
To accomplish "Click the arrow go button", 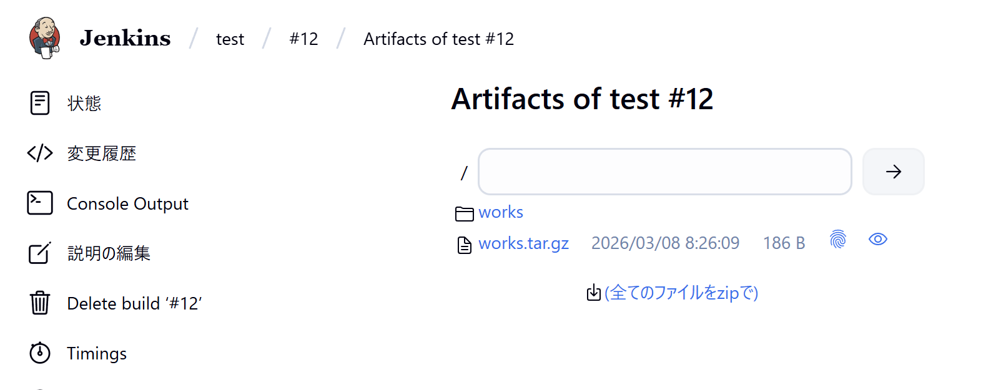I will click(893, 172).
